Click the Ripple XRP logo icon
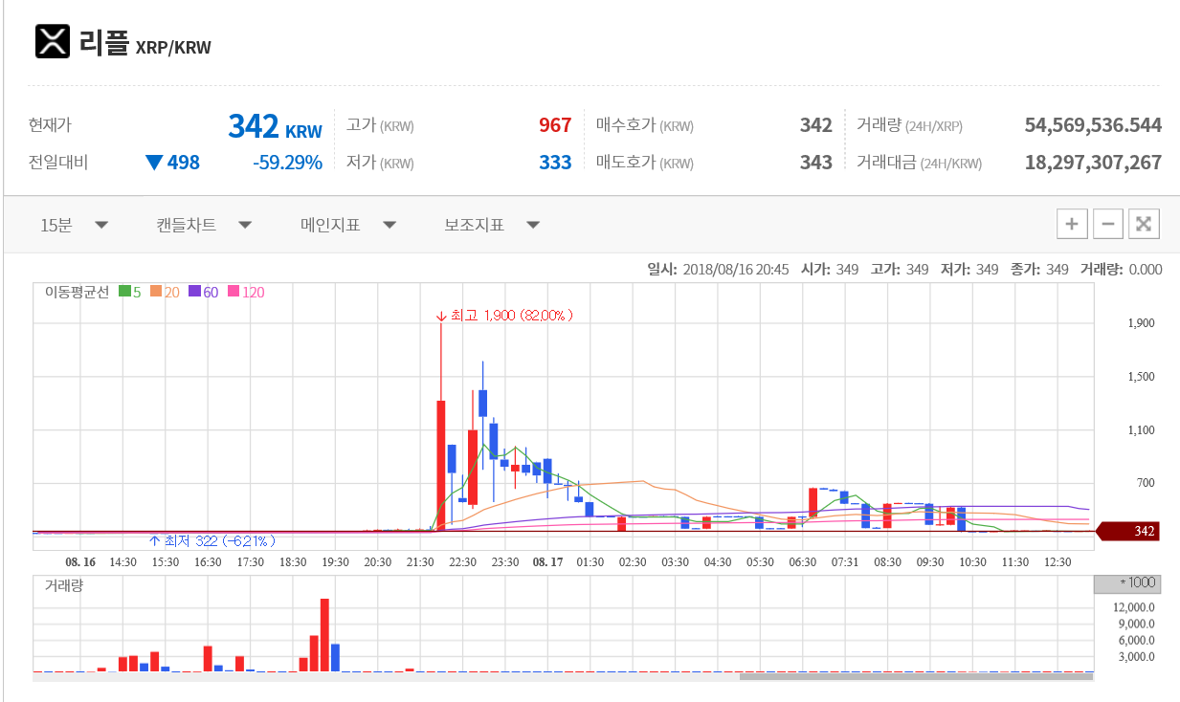The width and height of the screenshot is (1180, 702). point(53,41)
